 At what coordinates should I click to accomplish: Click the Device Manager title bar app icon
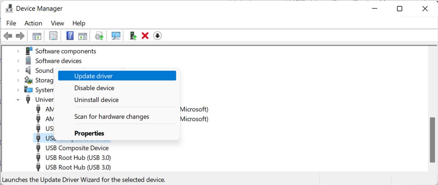tap(9, 8)
